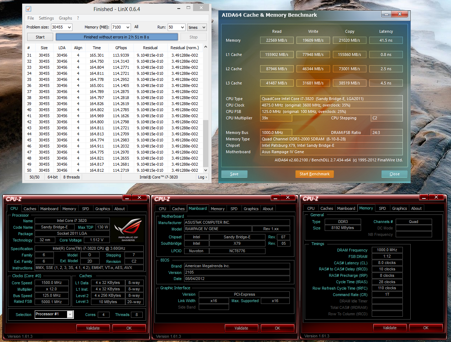Viewport: 451px width, 342px height.
Task: Open the LinX question mark help menu
Action: click(x=78, y=18)
